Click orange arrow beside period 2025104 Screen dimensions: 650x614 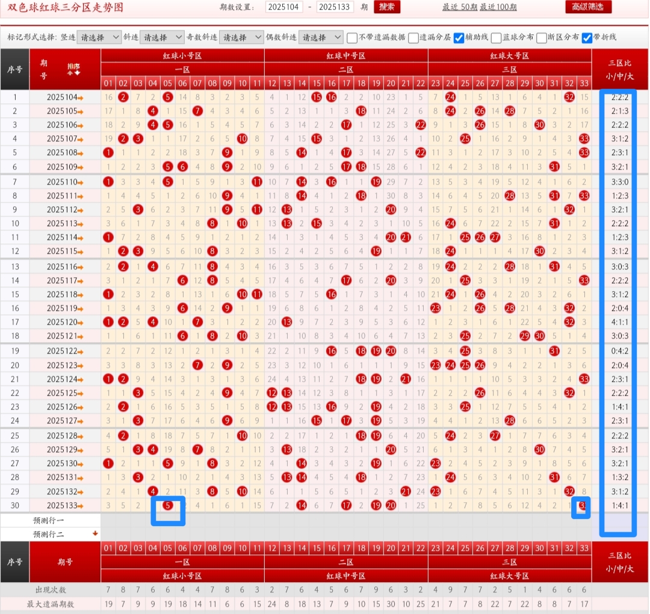click(81, 98)
